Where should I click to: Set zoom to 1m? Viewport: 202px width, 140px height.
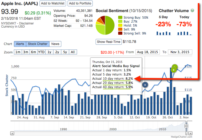pyautogui.click(x=18, y=52)
